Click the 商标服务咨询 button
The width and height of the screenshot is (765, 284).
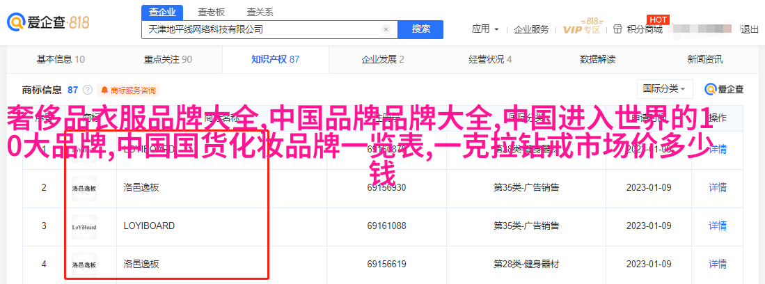[x=128, y=90]
